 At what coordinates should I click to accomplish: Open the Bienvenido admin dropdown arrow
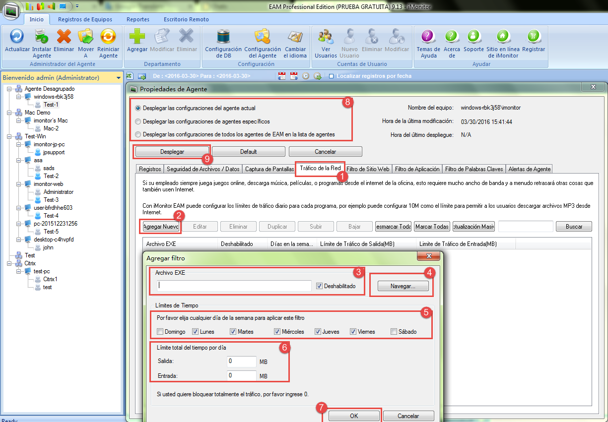coord(119,78)
